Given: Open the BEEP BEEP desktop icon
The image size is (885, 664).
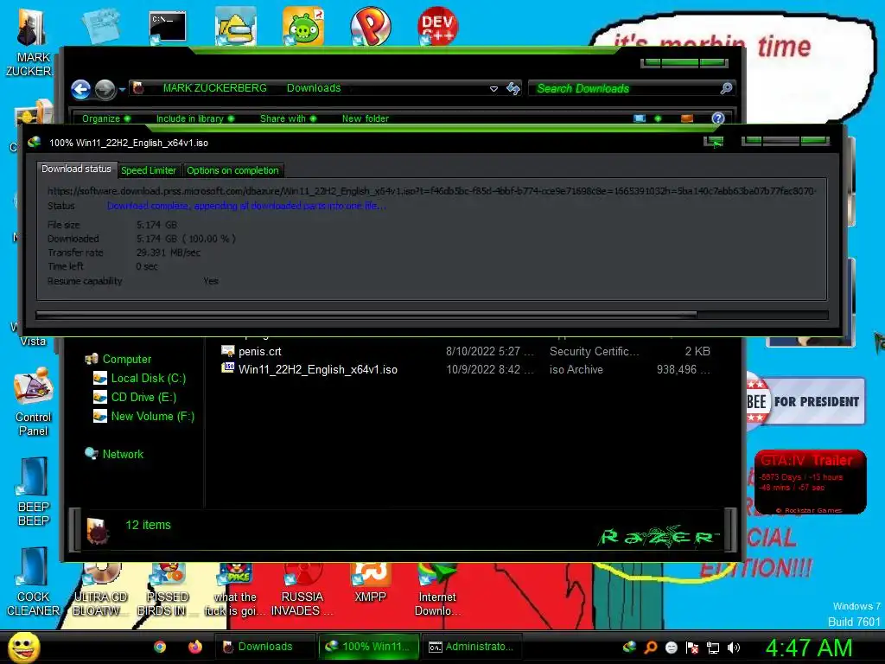Looking at the screenshot, I should [34, 492].
